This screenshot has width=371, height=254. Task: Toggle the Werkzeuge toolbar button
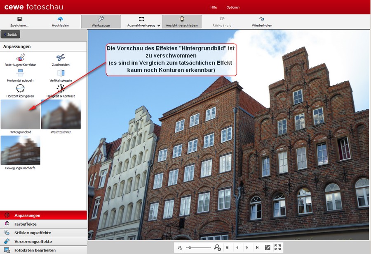point(101,21)
